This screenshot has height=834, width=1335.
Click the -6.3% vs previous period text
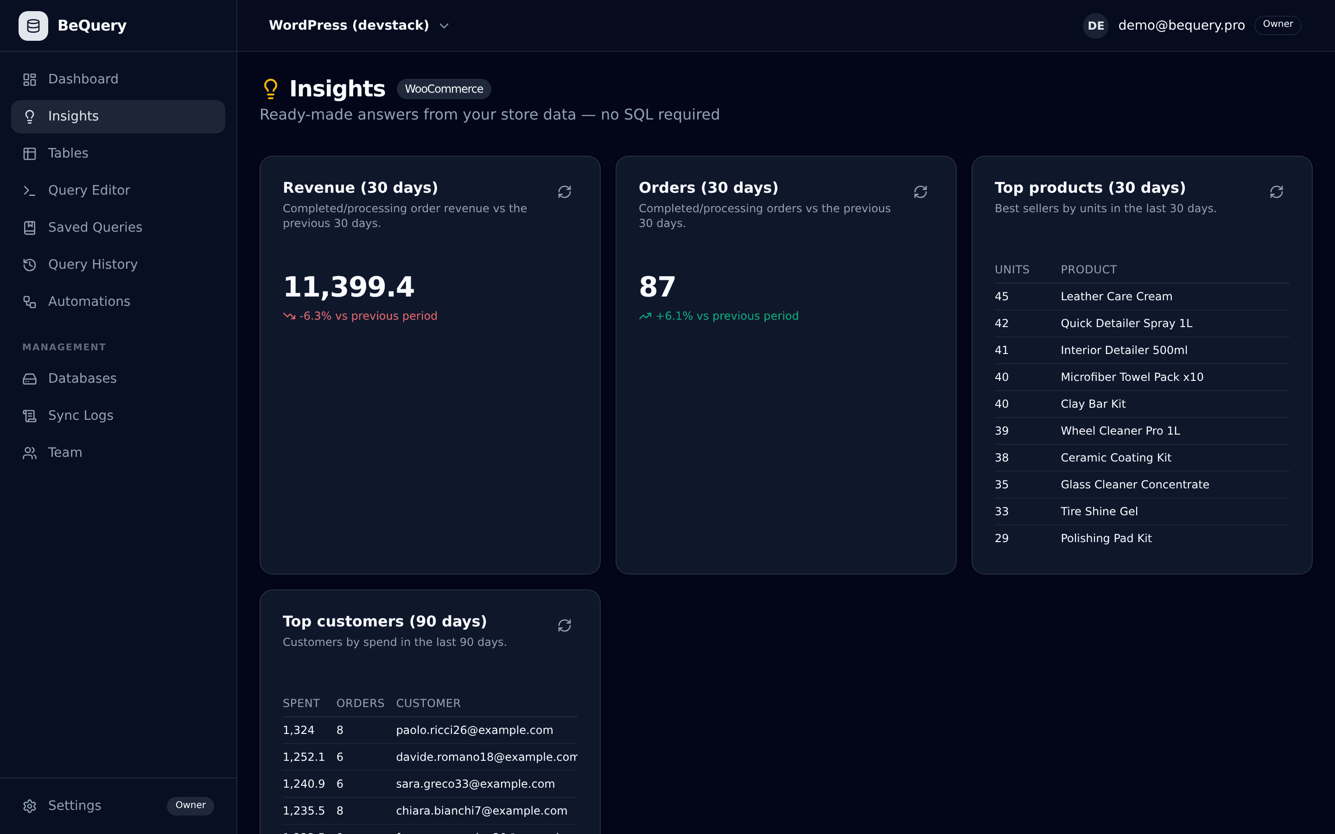click(x=368, y=316)
